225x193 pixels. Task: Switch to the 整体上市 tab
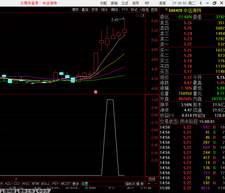tap(26, 191)
